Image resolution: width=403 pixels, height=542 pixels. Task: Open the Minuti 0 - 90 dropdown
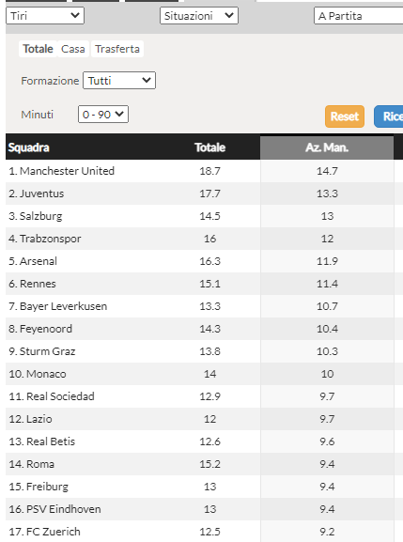(x=103, y=115)
